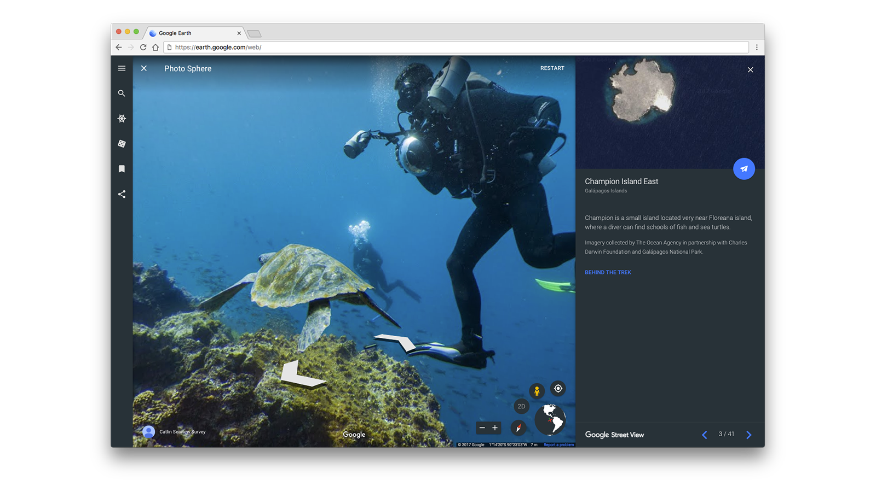This screenshot has width=876, height=492.
Task: Click the coordinates readout in status bar
Action: [x=508, y=445]
